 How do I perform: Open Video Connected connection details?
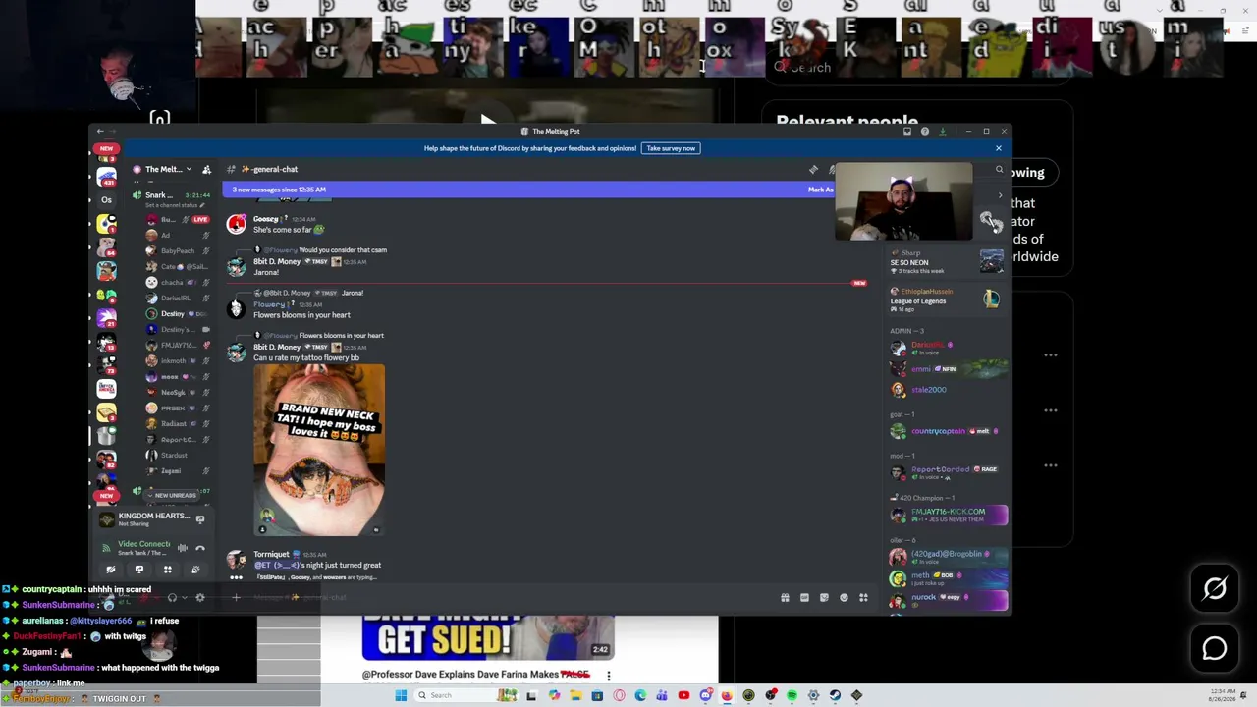point(144,544)
